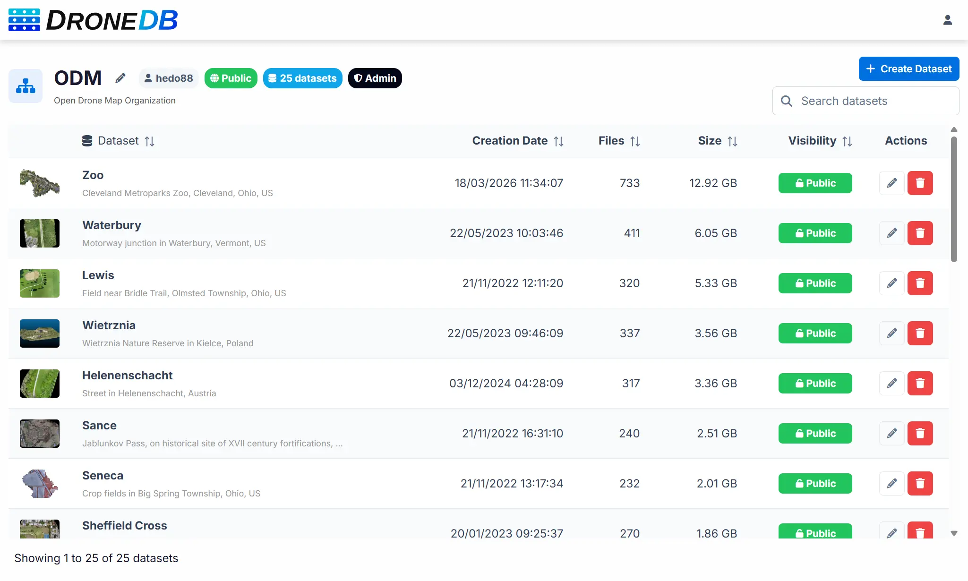Viewport: 968px width, 581px height.
Task: Edit the Seneca dataset
Action: tap(891, 484)
